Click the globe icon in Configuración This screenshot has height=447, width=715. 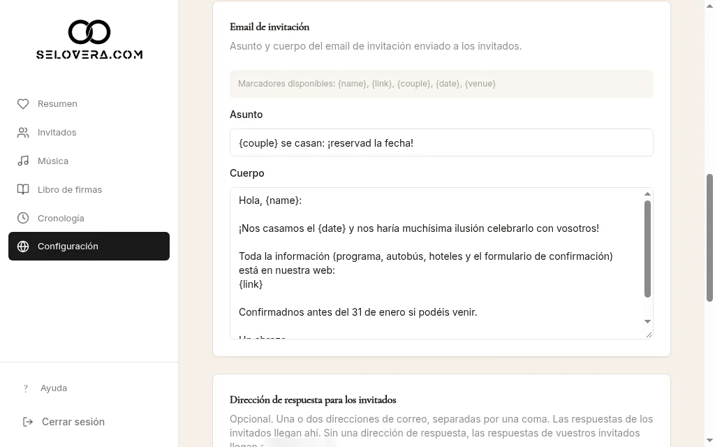23,247
